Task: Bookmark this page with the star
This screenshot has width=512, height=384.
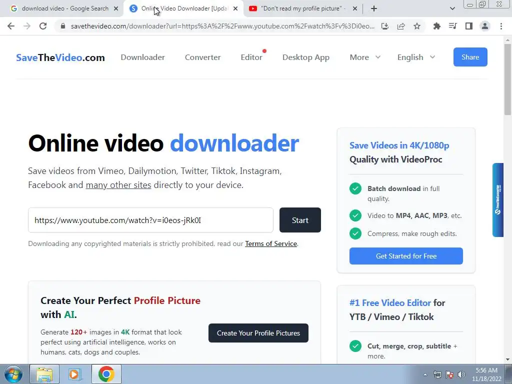Action: [x=417, y=26]
